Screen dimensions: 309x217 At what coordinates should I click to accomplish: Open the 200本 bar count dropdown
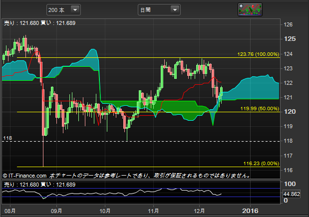pyautogui.click(x=63, y=10)
